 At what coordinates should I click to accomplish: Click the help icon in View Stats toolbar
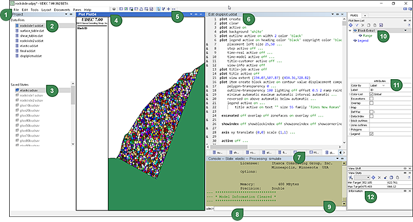coord(409,177)
